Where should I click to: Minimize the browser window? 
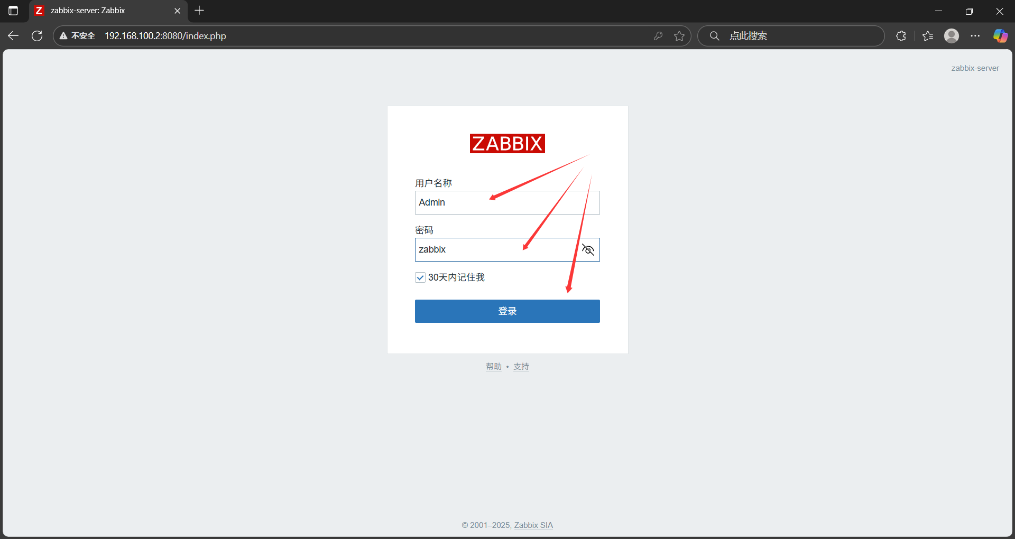[939, 11]
